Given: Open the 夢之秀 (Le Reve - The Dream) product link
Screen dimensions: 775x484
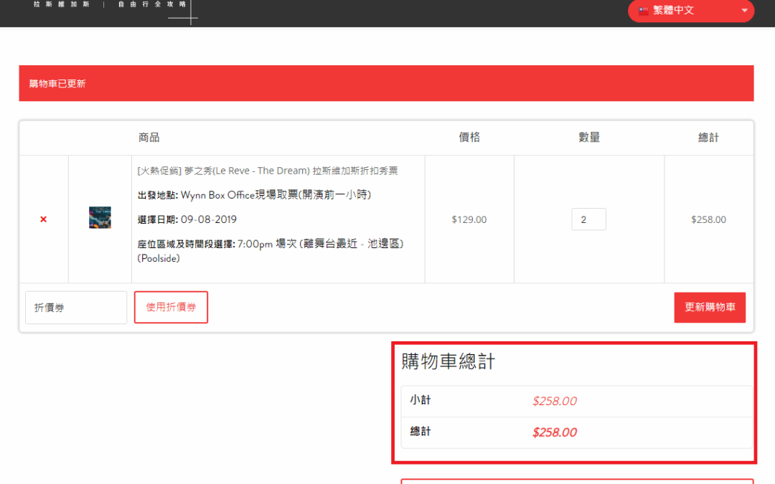Looking at the screenshot, I should tap(267, 171).
